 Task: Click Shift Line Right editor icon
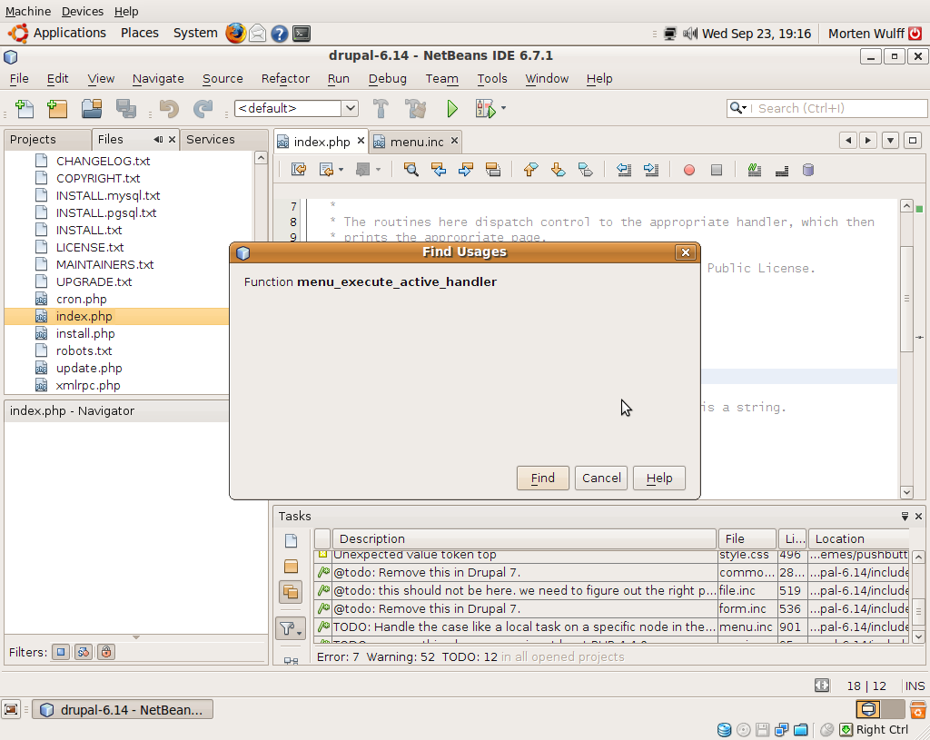pyautogui.click(x=650, y=170)
